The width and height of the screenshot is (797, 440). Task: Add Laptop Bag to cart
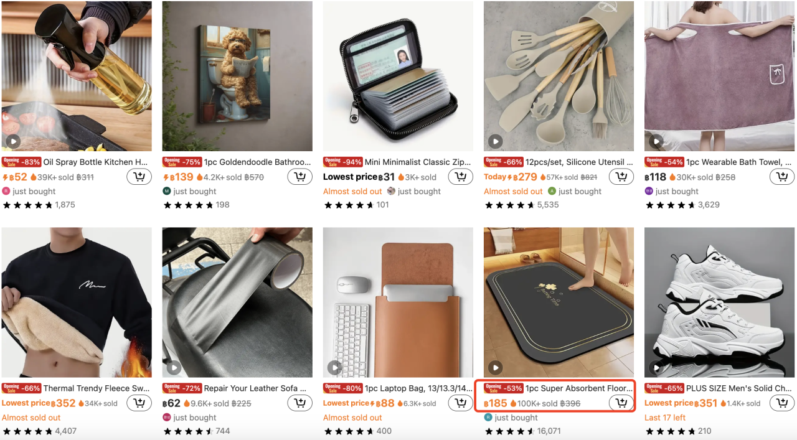(461, 403)
